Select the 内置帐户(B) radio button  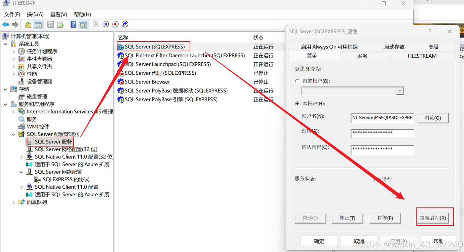click(x=297, y=81)
